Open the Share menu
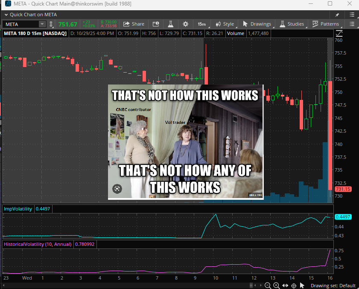 coord(134,24)
